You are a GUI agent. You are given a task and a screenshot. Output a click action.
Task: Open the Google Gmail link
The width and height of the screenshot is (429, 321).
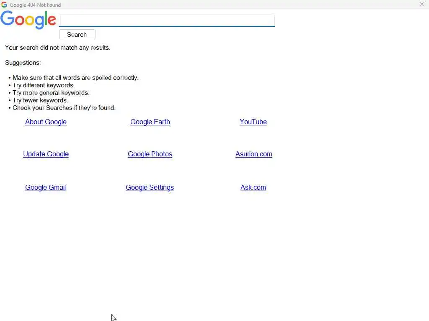pyautogui.click(x=45, y=188)
